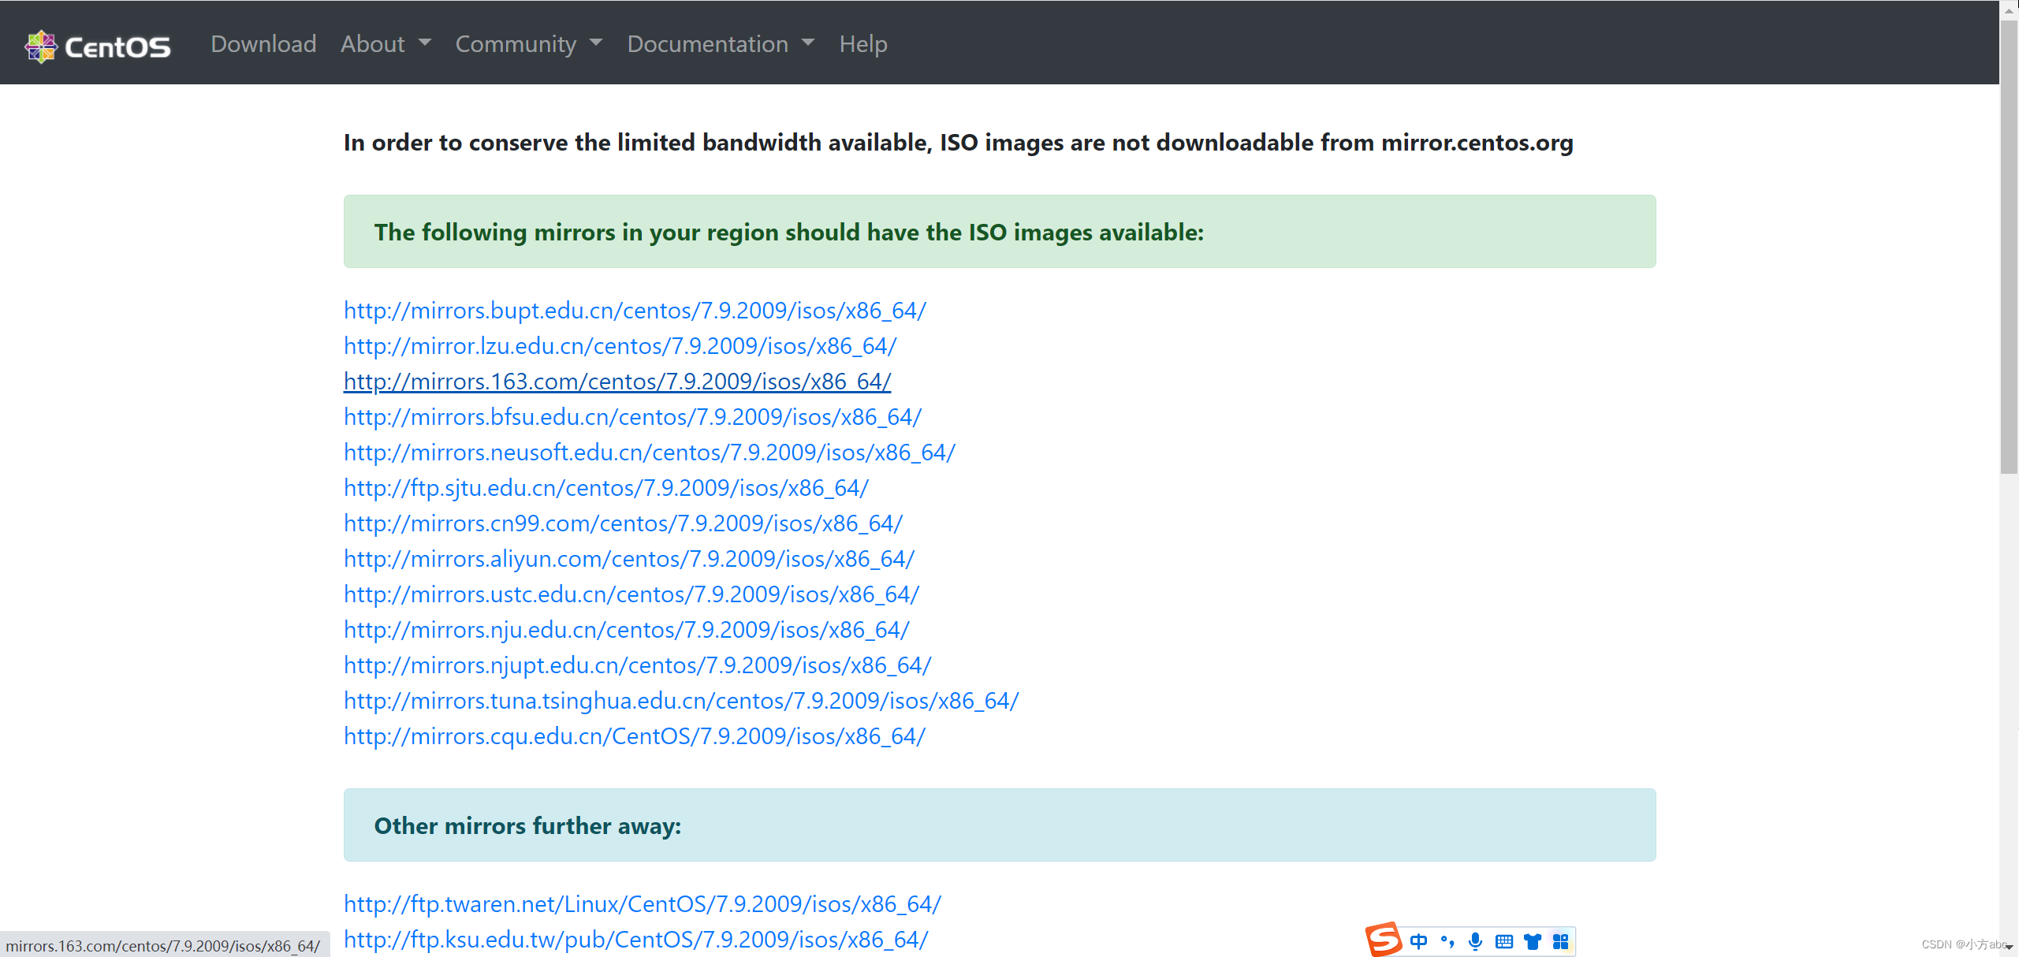Image resolution: width=2019 pixels, height=957 pixels.
Task: Toggle punctuation mode in Sogou toolbar
Action: pyautogui.click(x=1447, y=941)
